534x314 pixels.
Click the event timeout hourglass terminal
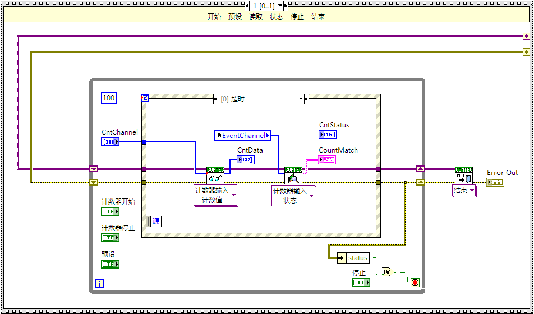point(145,98)
